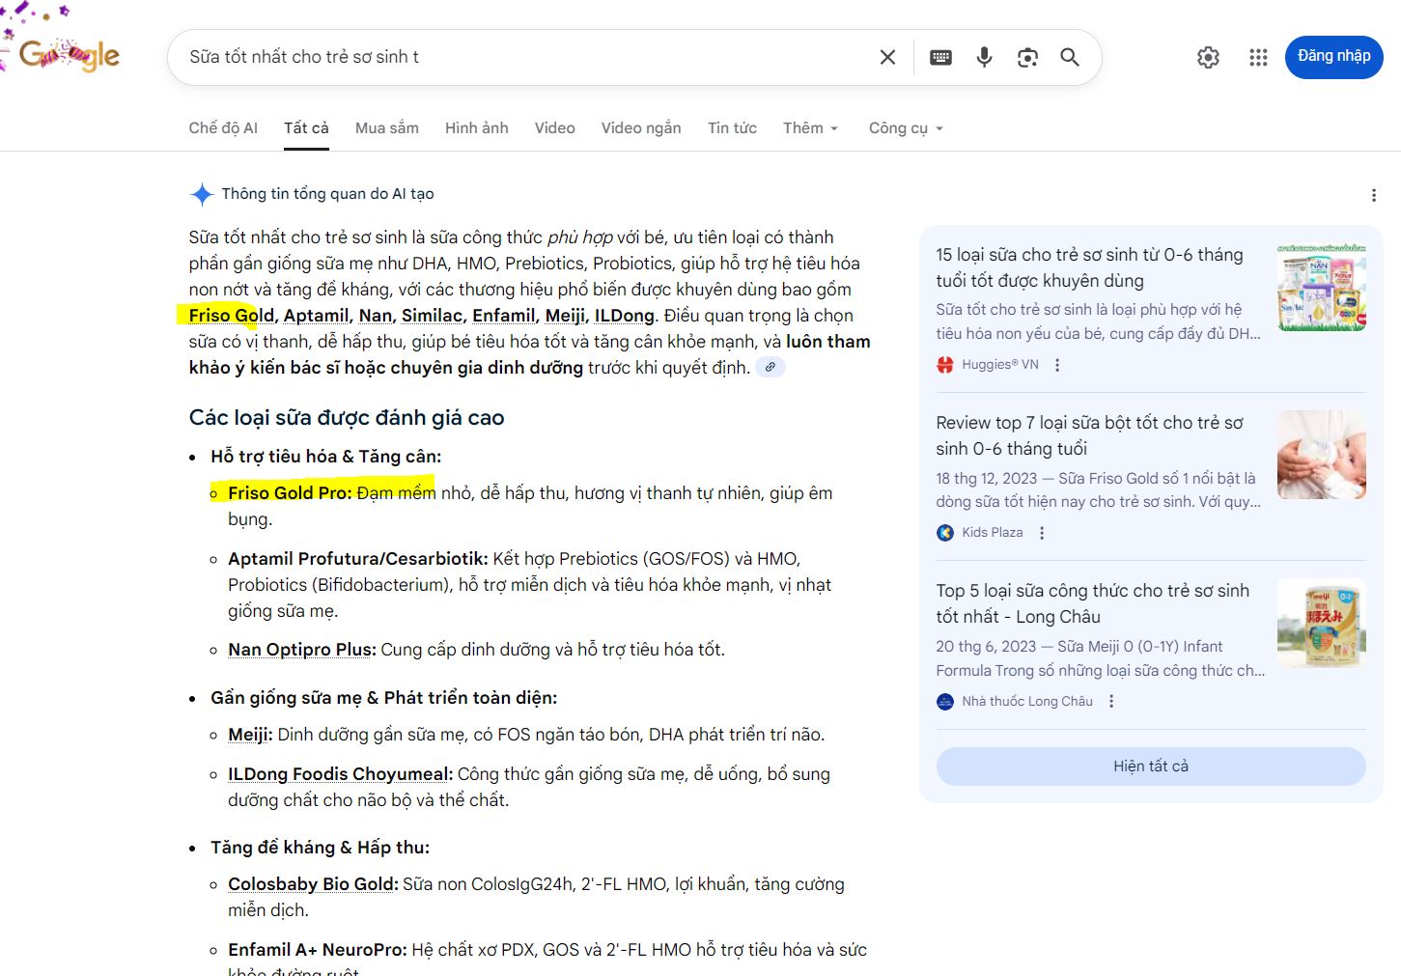Screen dimensions: 1401x976
Task: Open search by image camera icon
Action: (x=1027, y=57)
